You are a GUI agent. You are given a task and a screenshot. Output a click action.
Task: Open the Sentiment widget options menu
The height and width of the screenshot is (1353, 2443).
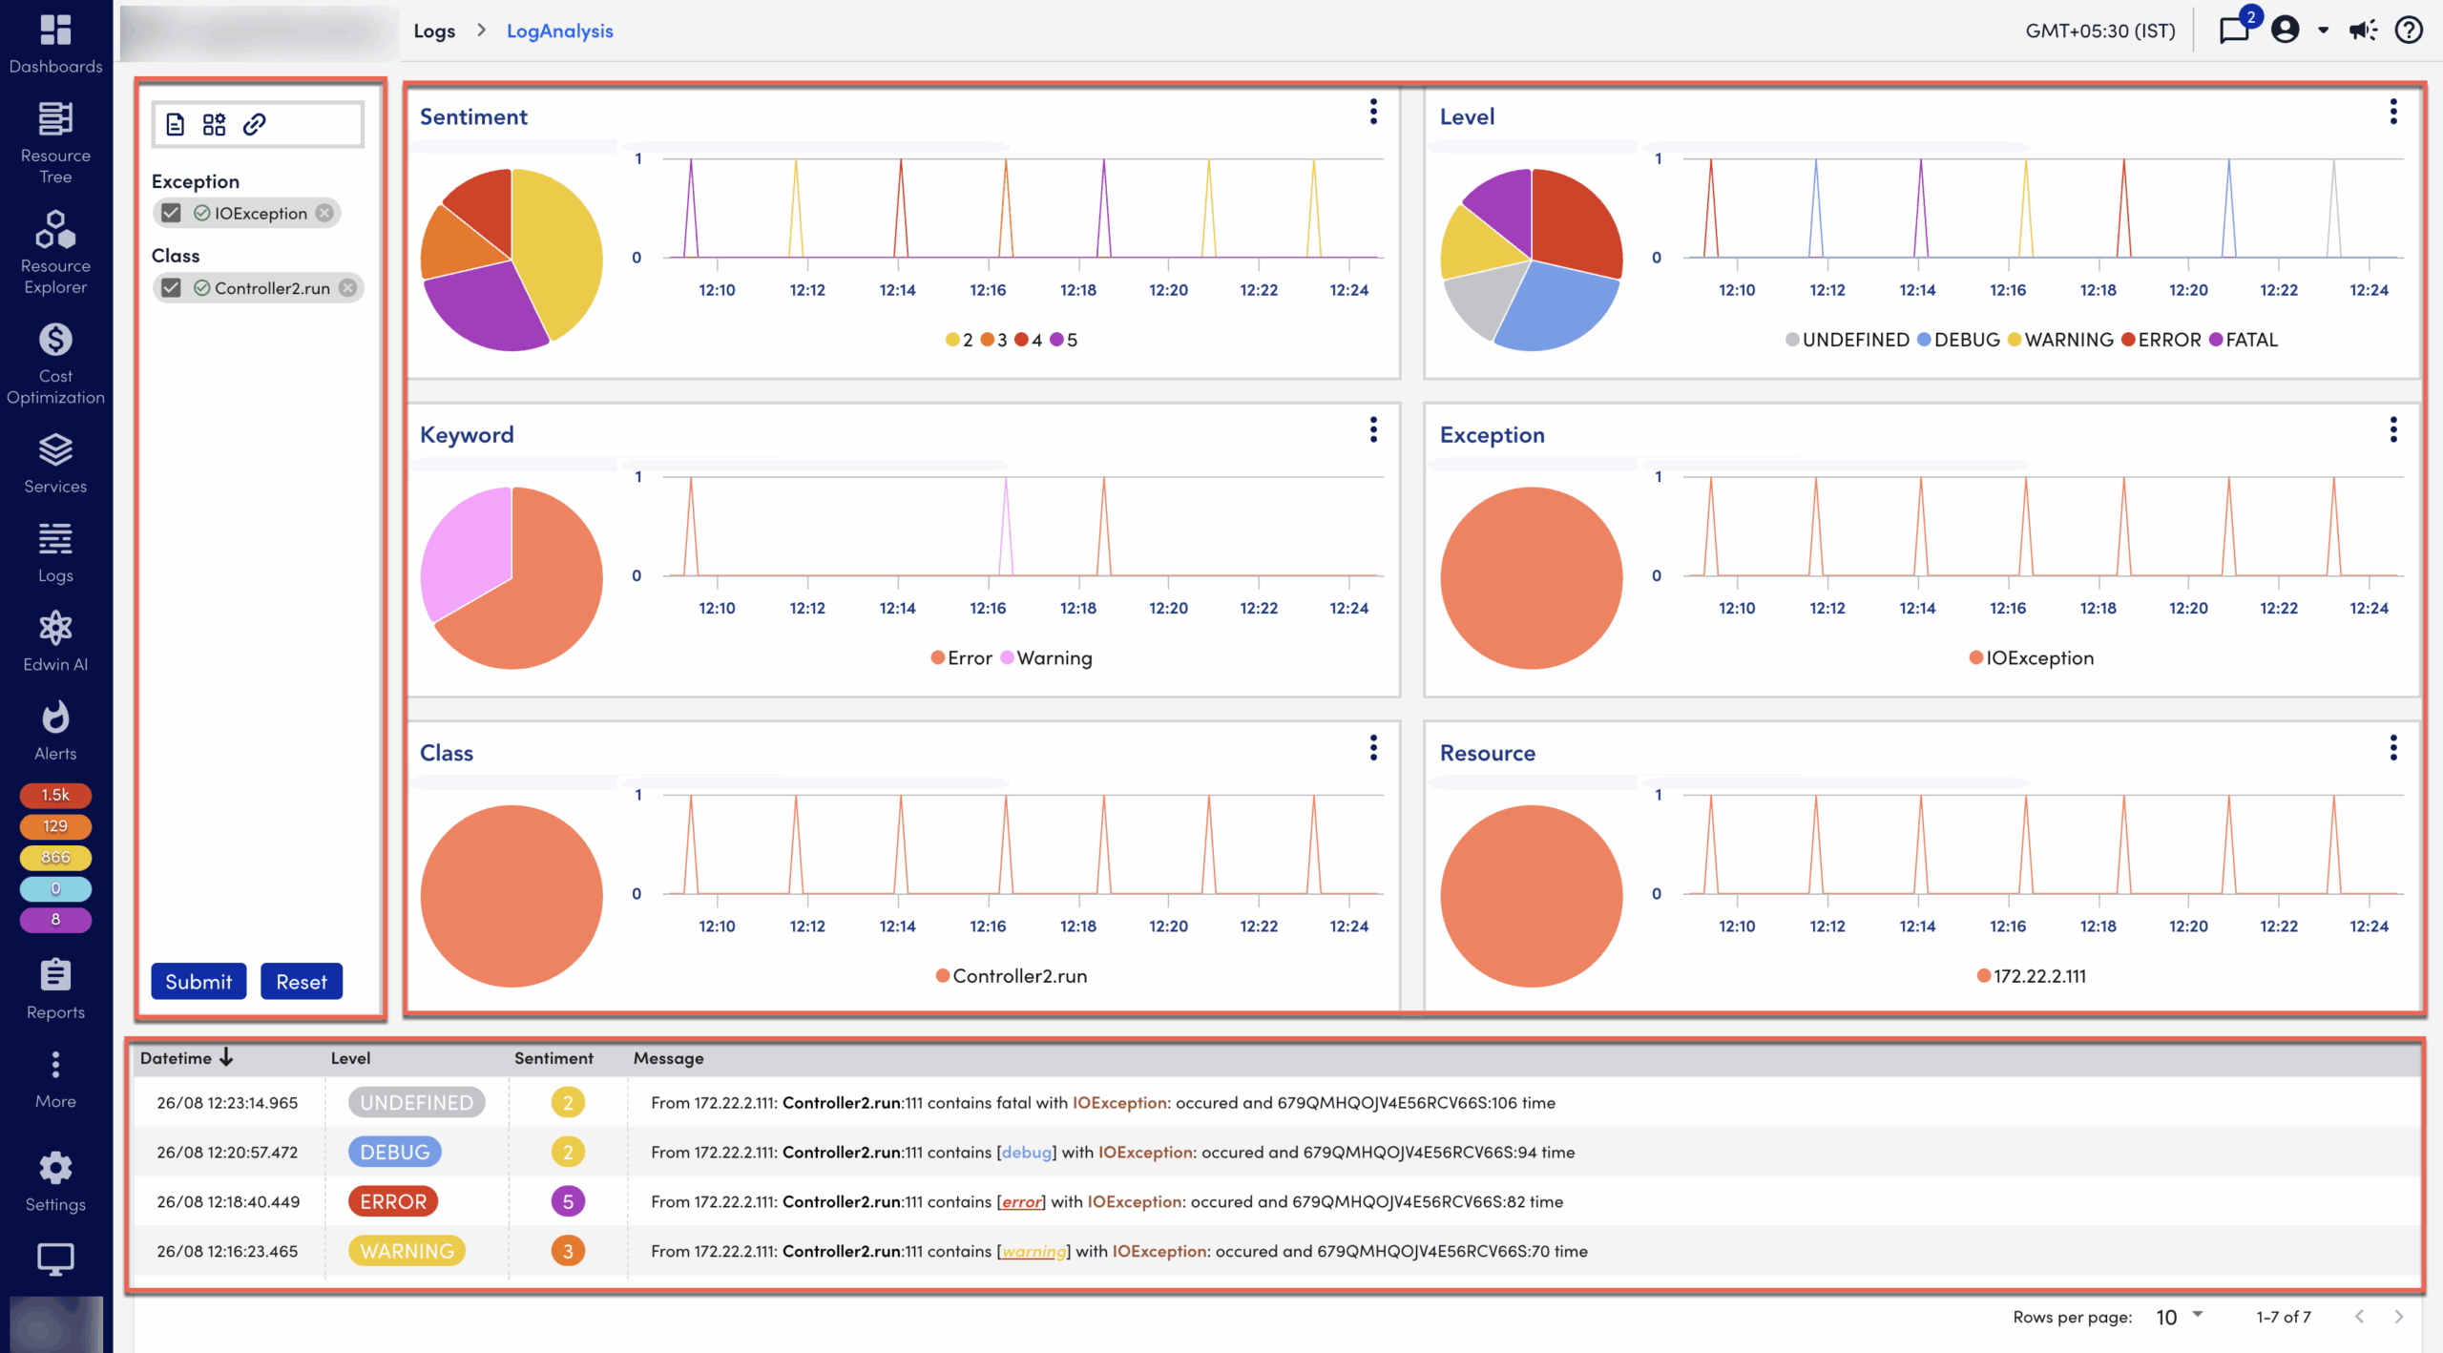[x=1373, y=112]
